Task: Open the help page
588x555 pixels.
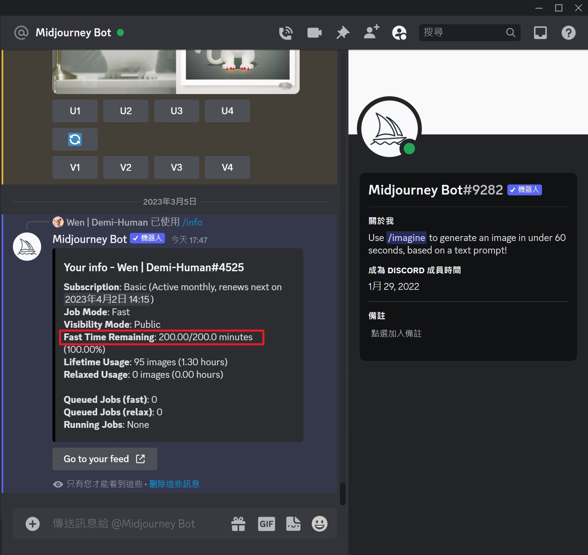Action: point(569,33)
